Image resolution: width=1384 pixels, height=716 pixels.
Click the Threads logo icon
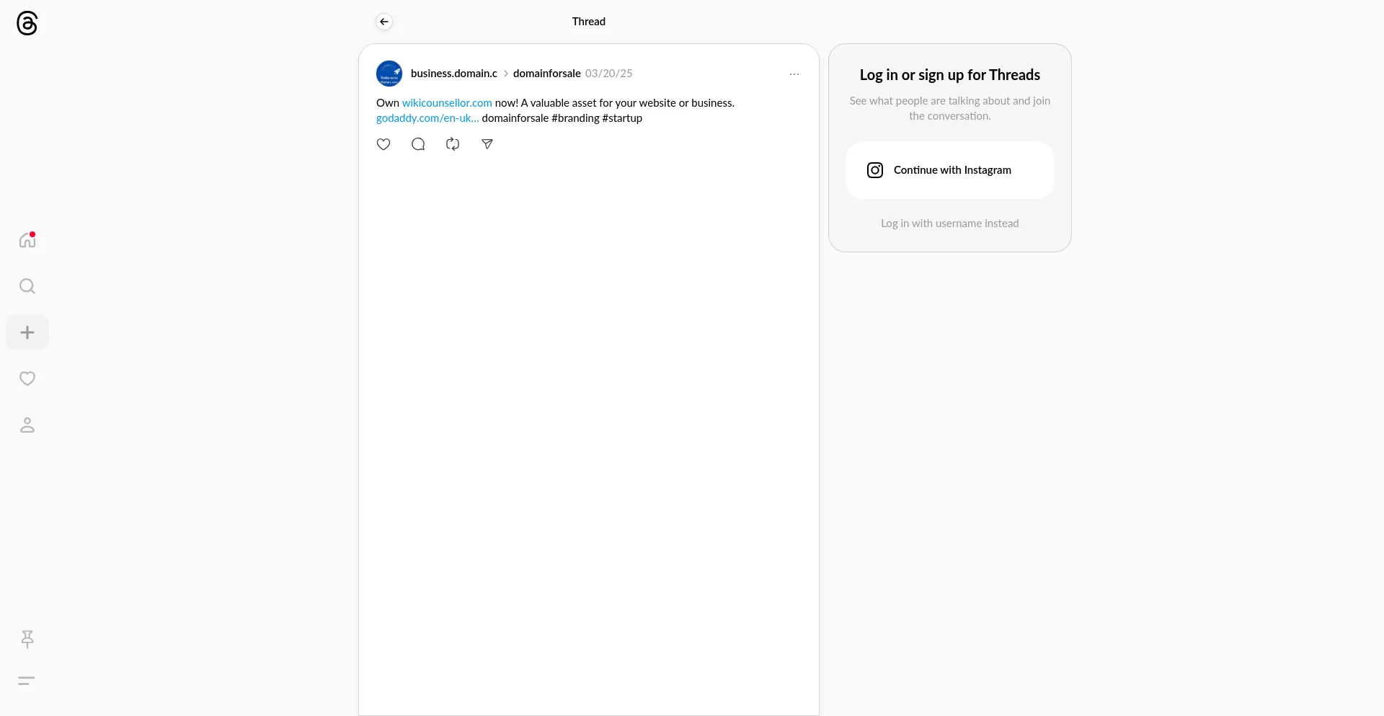tap(27, 23)
